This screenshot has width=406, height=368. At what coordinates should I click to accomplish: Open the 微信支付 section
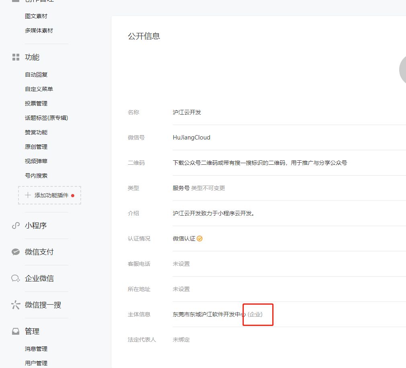point(39,252)
